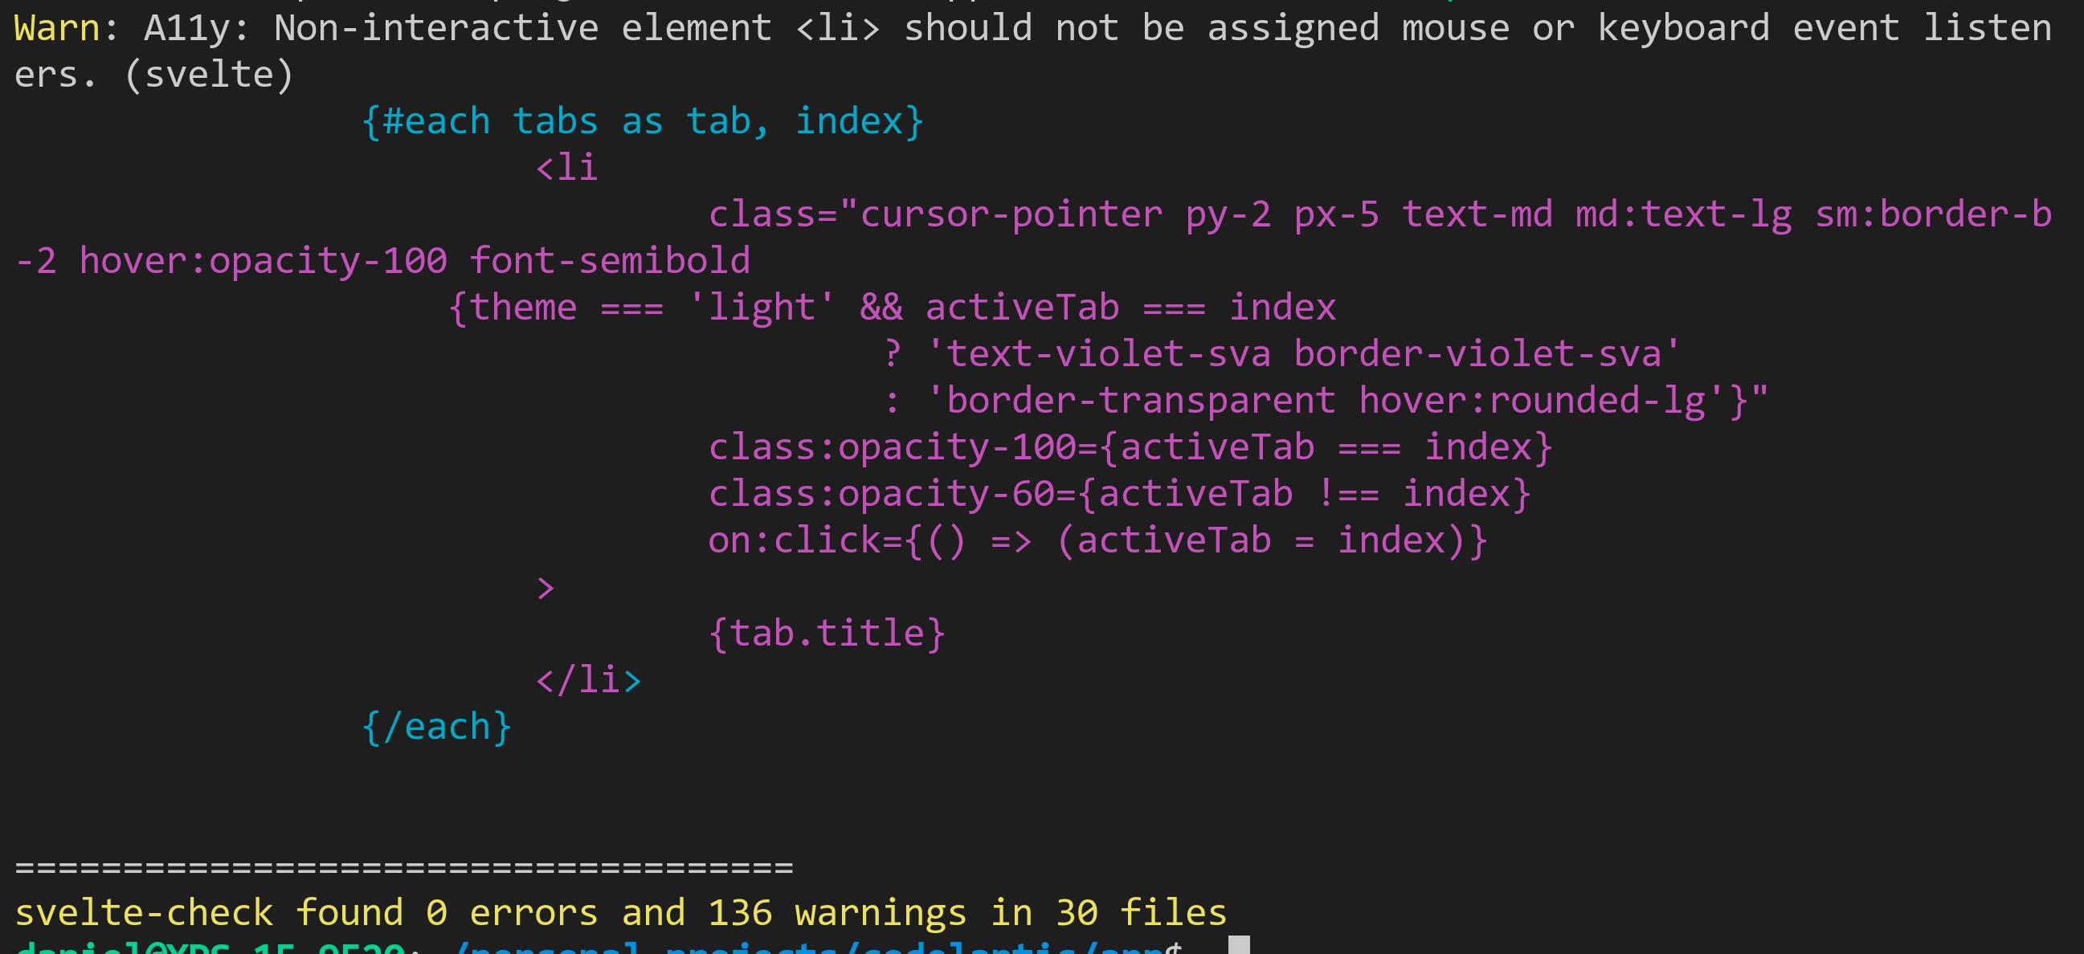Click the "'text-violet-sva border-violet-sva'" line
Screen dimensions: 2084x954
[x=1282, y=353]
